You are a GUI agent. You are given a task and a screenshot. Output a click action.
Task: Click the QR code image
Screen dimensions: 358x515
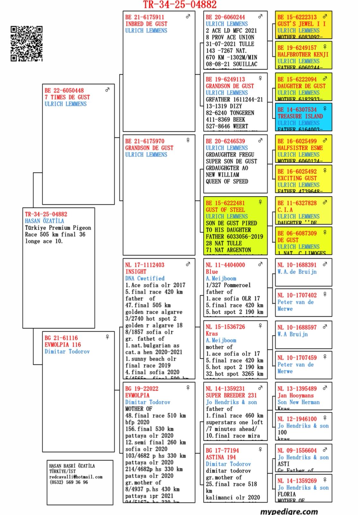pos(26,43)
